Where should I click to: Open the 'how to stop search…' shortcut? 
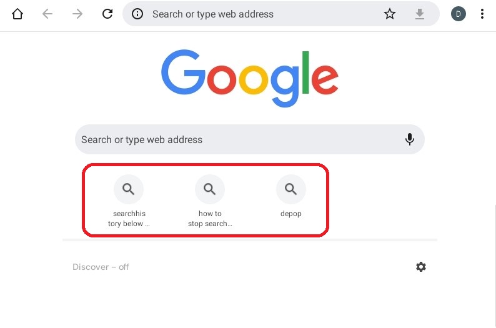tap(210, 189)
